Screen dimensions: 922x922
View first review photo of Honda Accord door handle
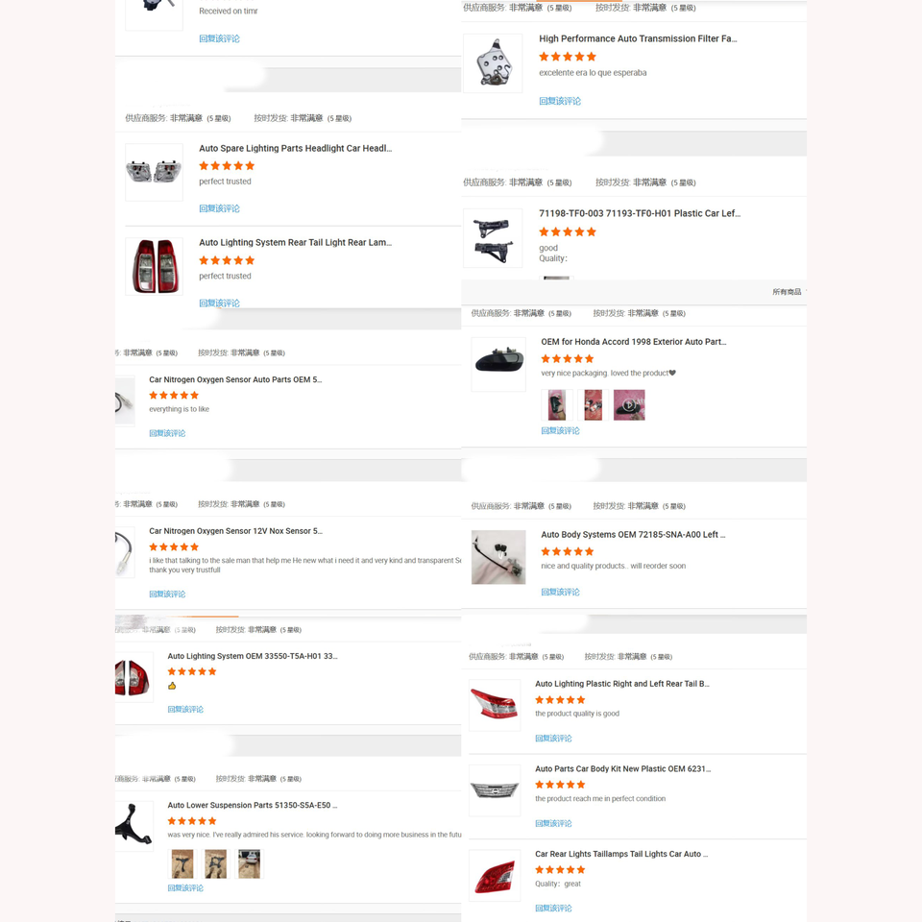(557, 404)
